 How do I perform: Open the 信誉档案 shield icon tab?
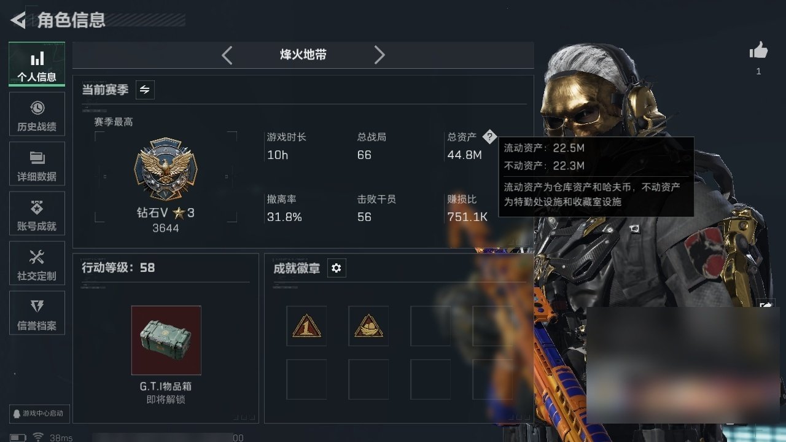[37, 313]
